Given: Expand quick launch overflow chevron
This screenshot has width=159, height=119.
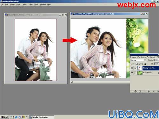Looking at the screenshot, I should coord(27,117).
